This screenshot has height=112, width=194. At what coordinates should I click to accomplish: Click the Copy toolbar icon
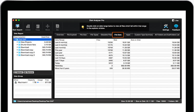pos(38,26)
